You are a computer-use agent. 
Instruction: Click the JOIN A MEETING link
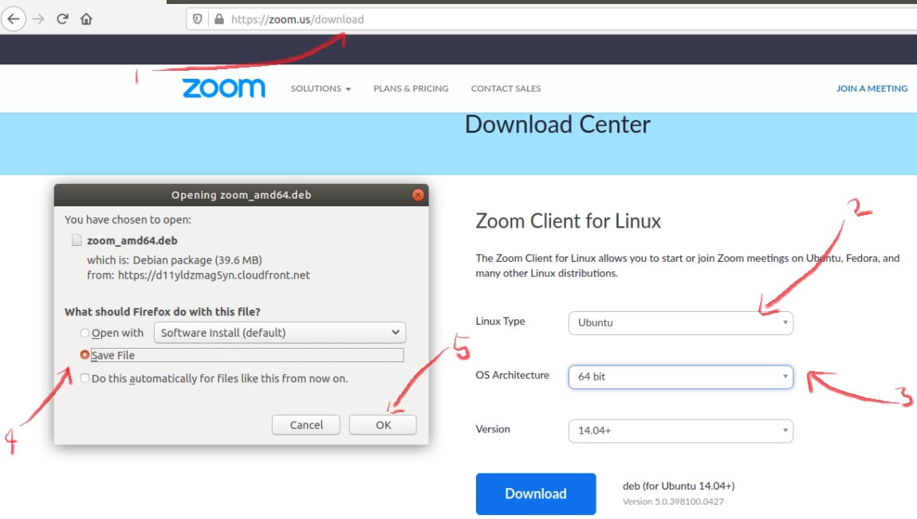(872, 88)
